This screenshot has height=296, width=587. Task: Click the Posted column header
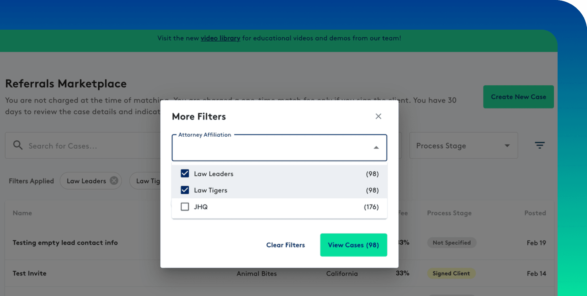pos(535,213)
